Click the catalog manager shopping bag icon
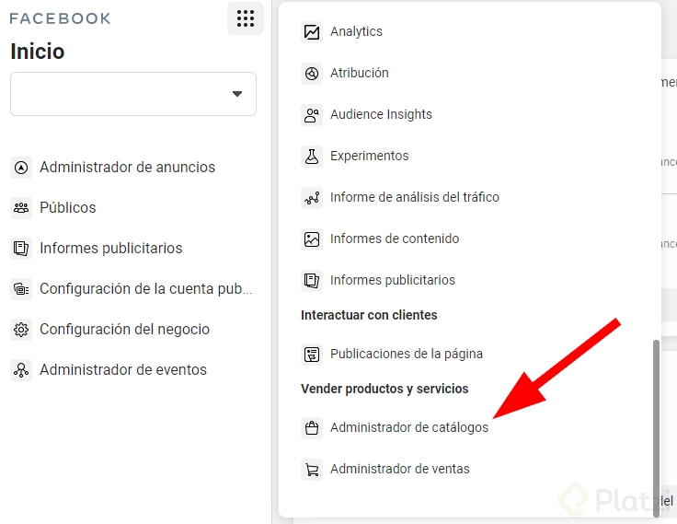 click(x=312, y=428)
